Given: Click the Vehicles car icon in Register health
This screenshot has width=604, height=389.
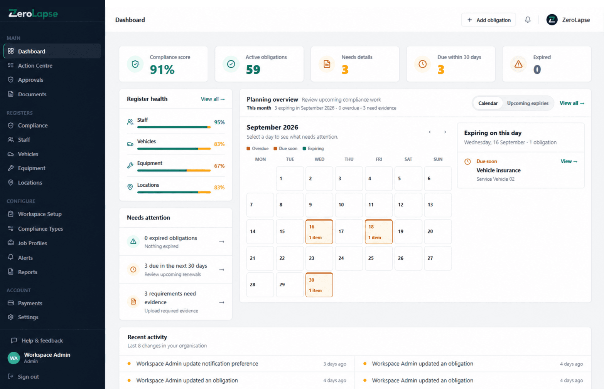Looking at the screenshot, I should point(130,144).
